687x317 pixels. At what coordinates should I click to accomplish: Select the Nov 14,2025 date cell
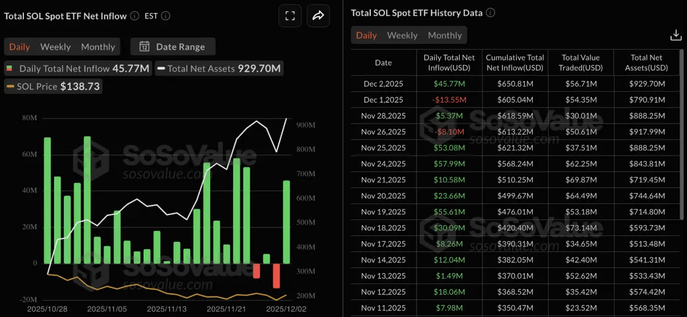(x=383, y=259)
